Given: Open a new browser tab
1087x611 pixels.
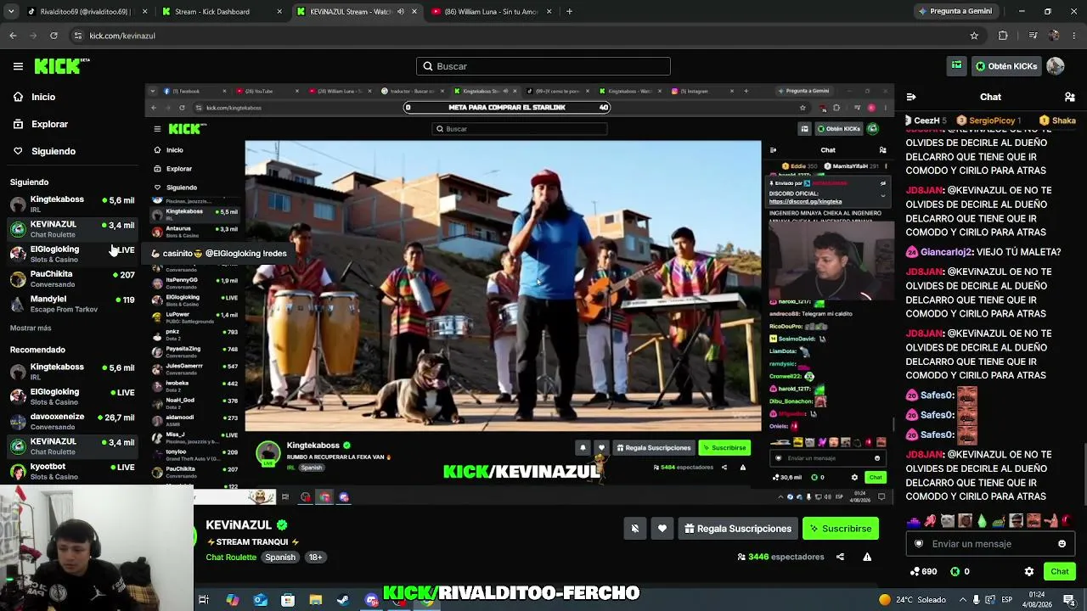Looking at the screenshot, I should pyautogui.click(x=569, y=12).
